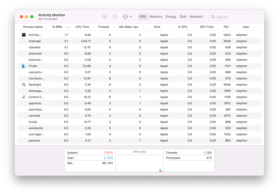The width and height of the screenshot is (279, 195).
Task: Select the cfprefsd process row
Action: click(x=140, y=47)
